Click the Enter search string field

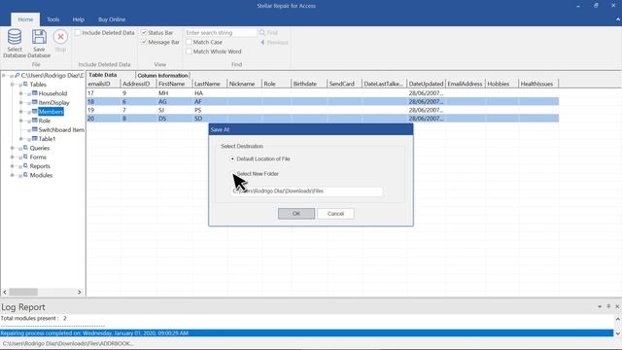[x=221, y=32]
